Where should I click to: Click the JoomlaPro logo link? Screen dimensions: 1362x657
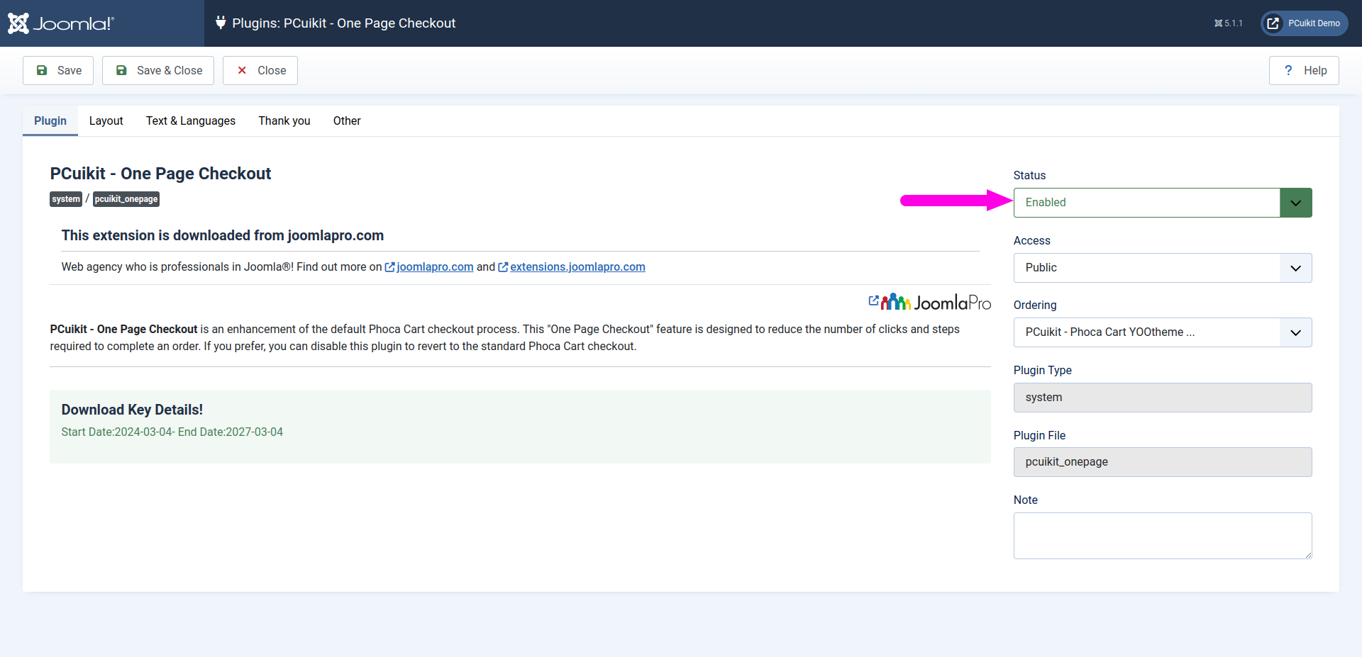tap(929, 303)
